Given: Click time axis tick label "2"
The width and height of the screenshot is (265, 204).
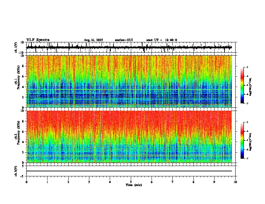Looking at the screenshot, I should coord(68,182).
